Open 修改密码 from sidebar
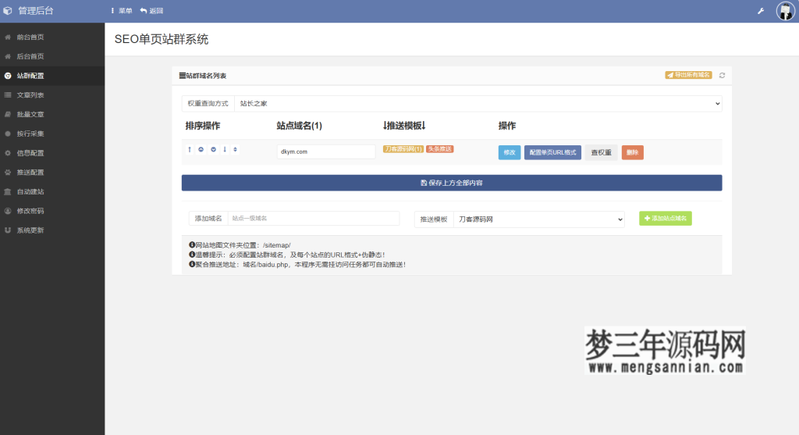 coord(52,211)
